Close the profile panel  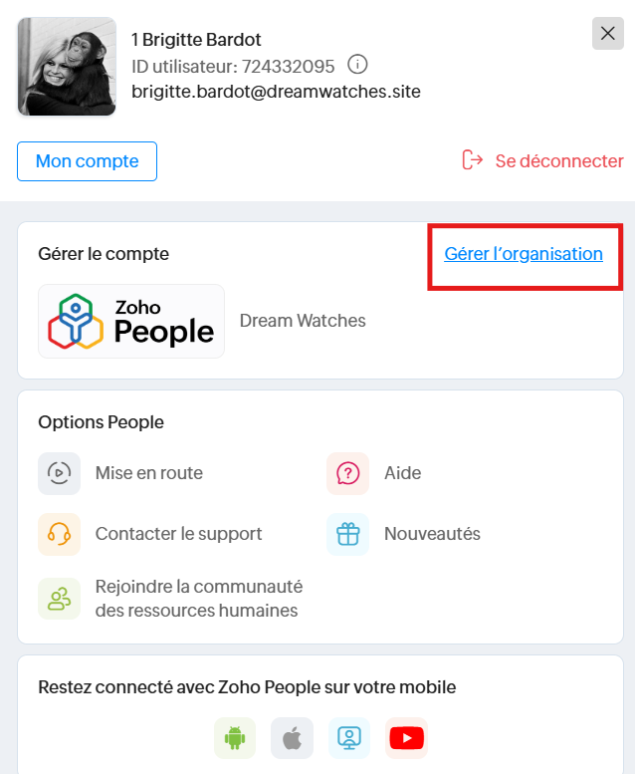607,33
